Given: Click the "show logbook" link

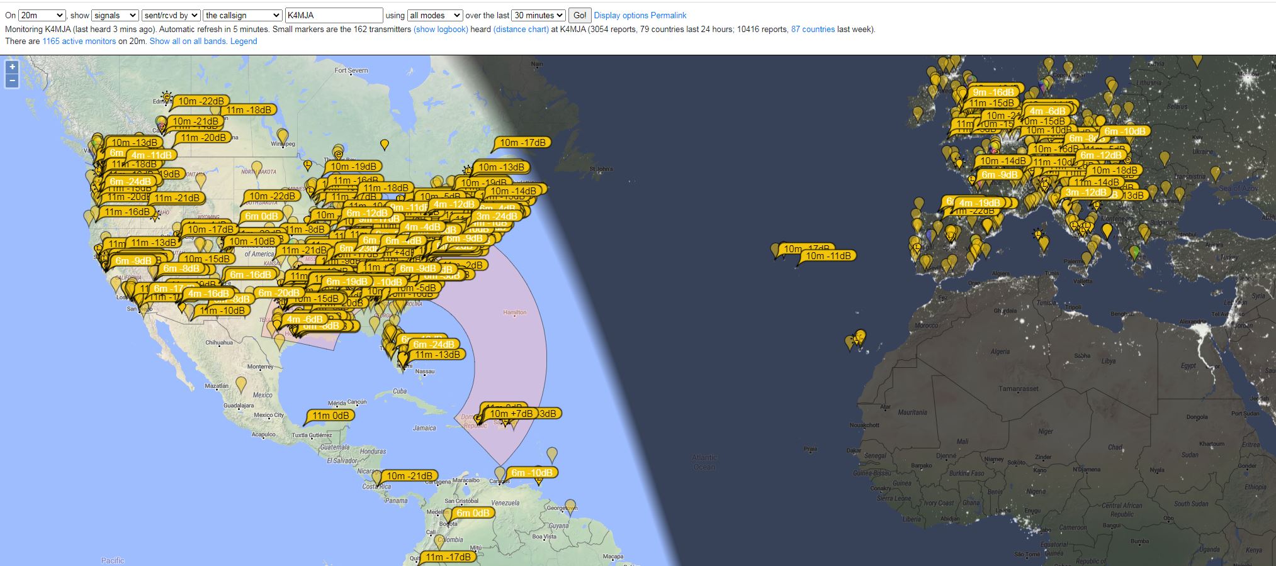Looking at the screenshot, I should (441, 29).
